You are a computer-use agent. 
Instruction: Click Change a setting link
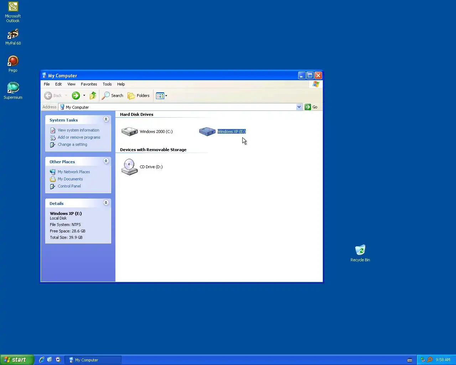point(72,144)
